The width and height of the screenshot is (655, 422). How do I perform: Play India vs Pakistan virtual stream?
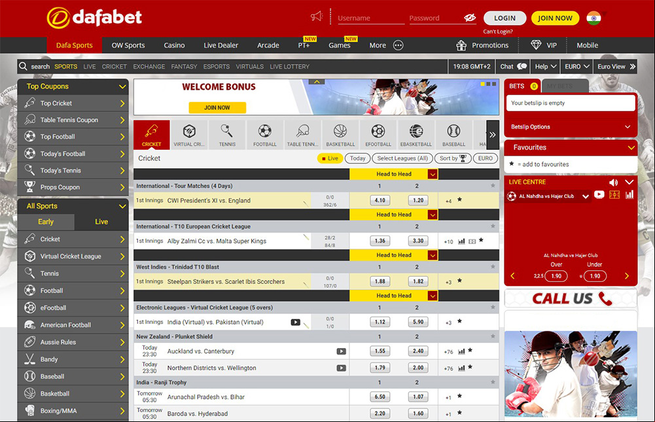tap(295, 322)
